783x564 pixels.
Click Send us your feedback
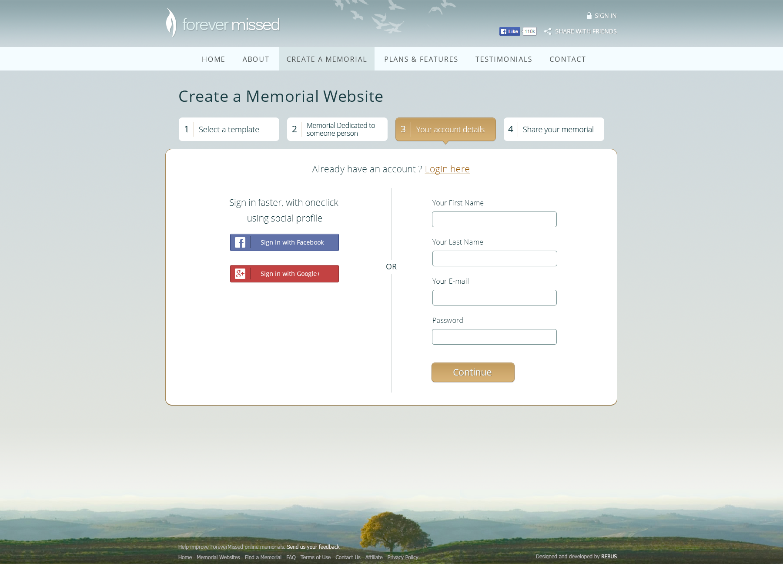tap(313, 547)
